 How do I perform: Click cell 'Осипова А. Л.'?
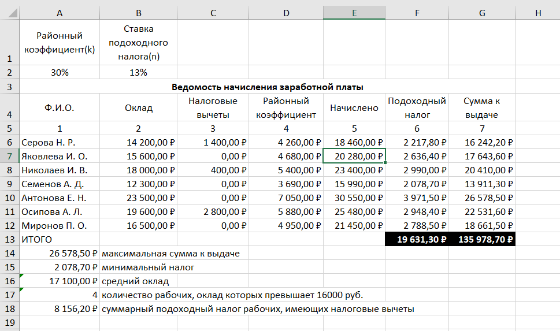point(60,212)
